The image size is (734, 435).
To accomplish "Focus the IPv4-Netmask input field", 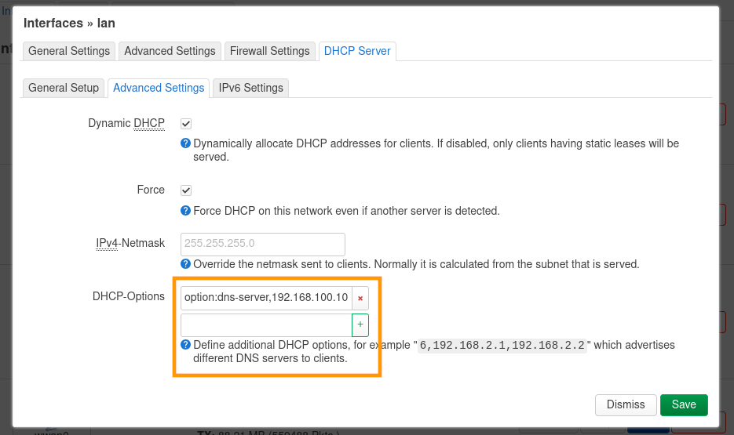I will (263, 244).
